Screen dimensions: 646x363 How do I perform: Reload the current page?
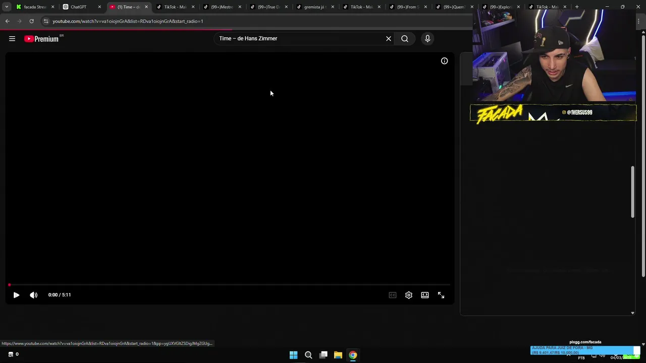click(31, 21)
